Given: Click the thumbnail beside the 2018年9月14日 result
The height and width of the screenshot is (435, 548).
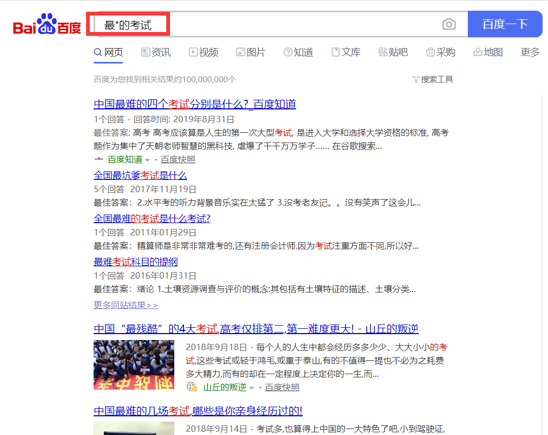Looking at the screenshot, I should tap(134, 429).
